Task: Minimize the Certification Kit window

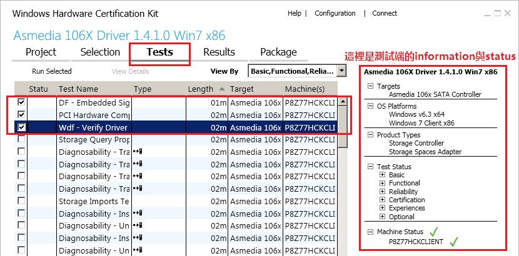Action: 487,14
